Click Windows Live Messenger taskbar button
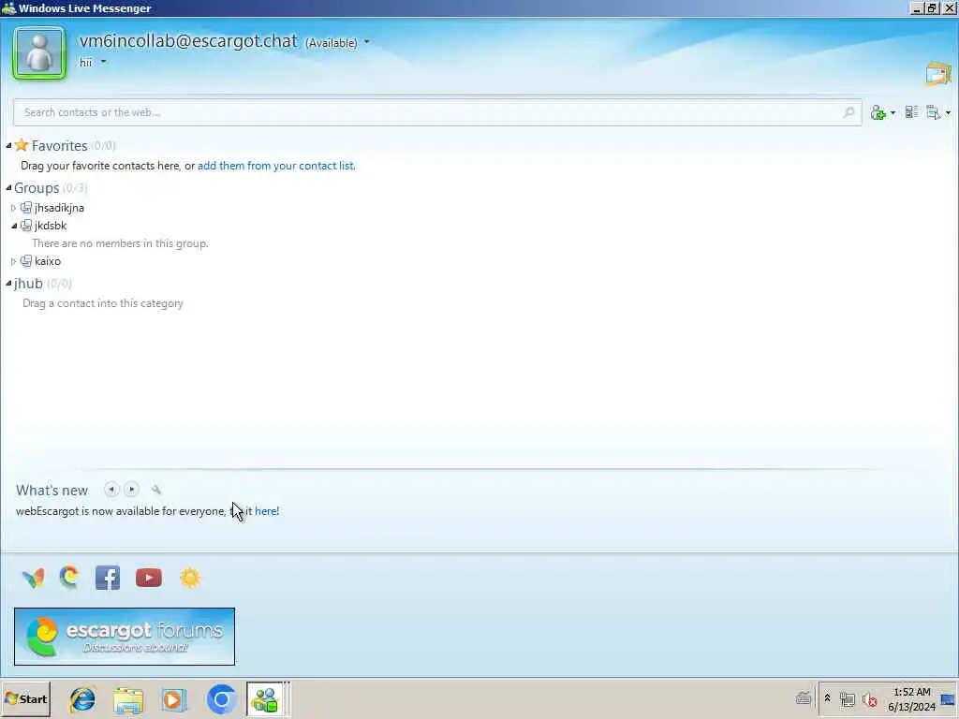This screenshot has height=719, width=959. coord(265,698)
